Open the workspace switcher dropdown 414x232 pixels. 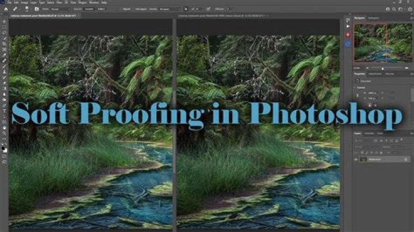click(401, 9)
